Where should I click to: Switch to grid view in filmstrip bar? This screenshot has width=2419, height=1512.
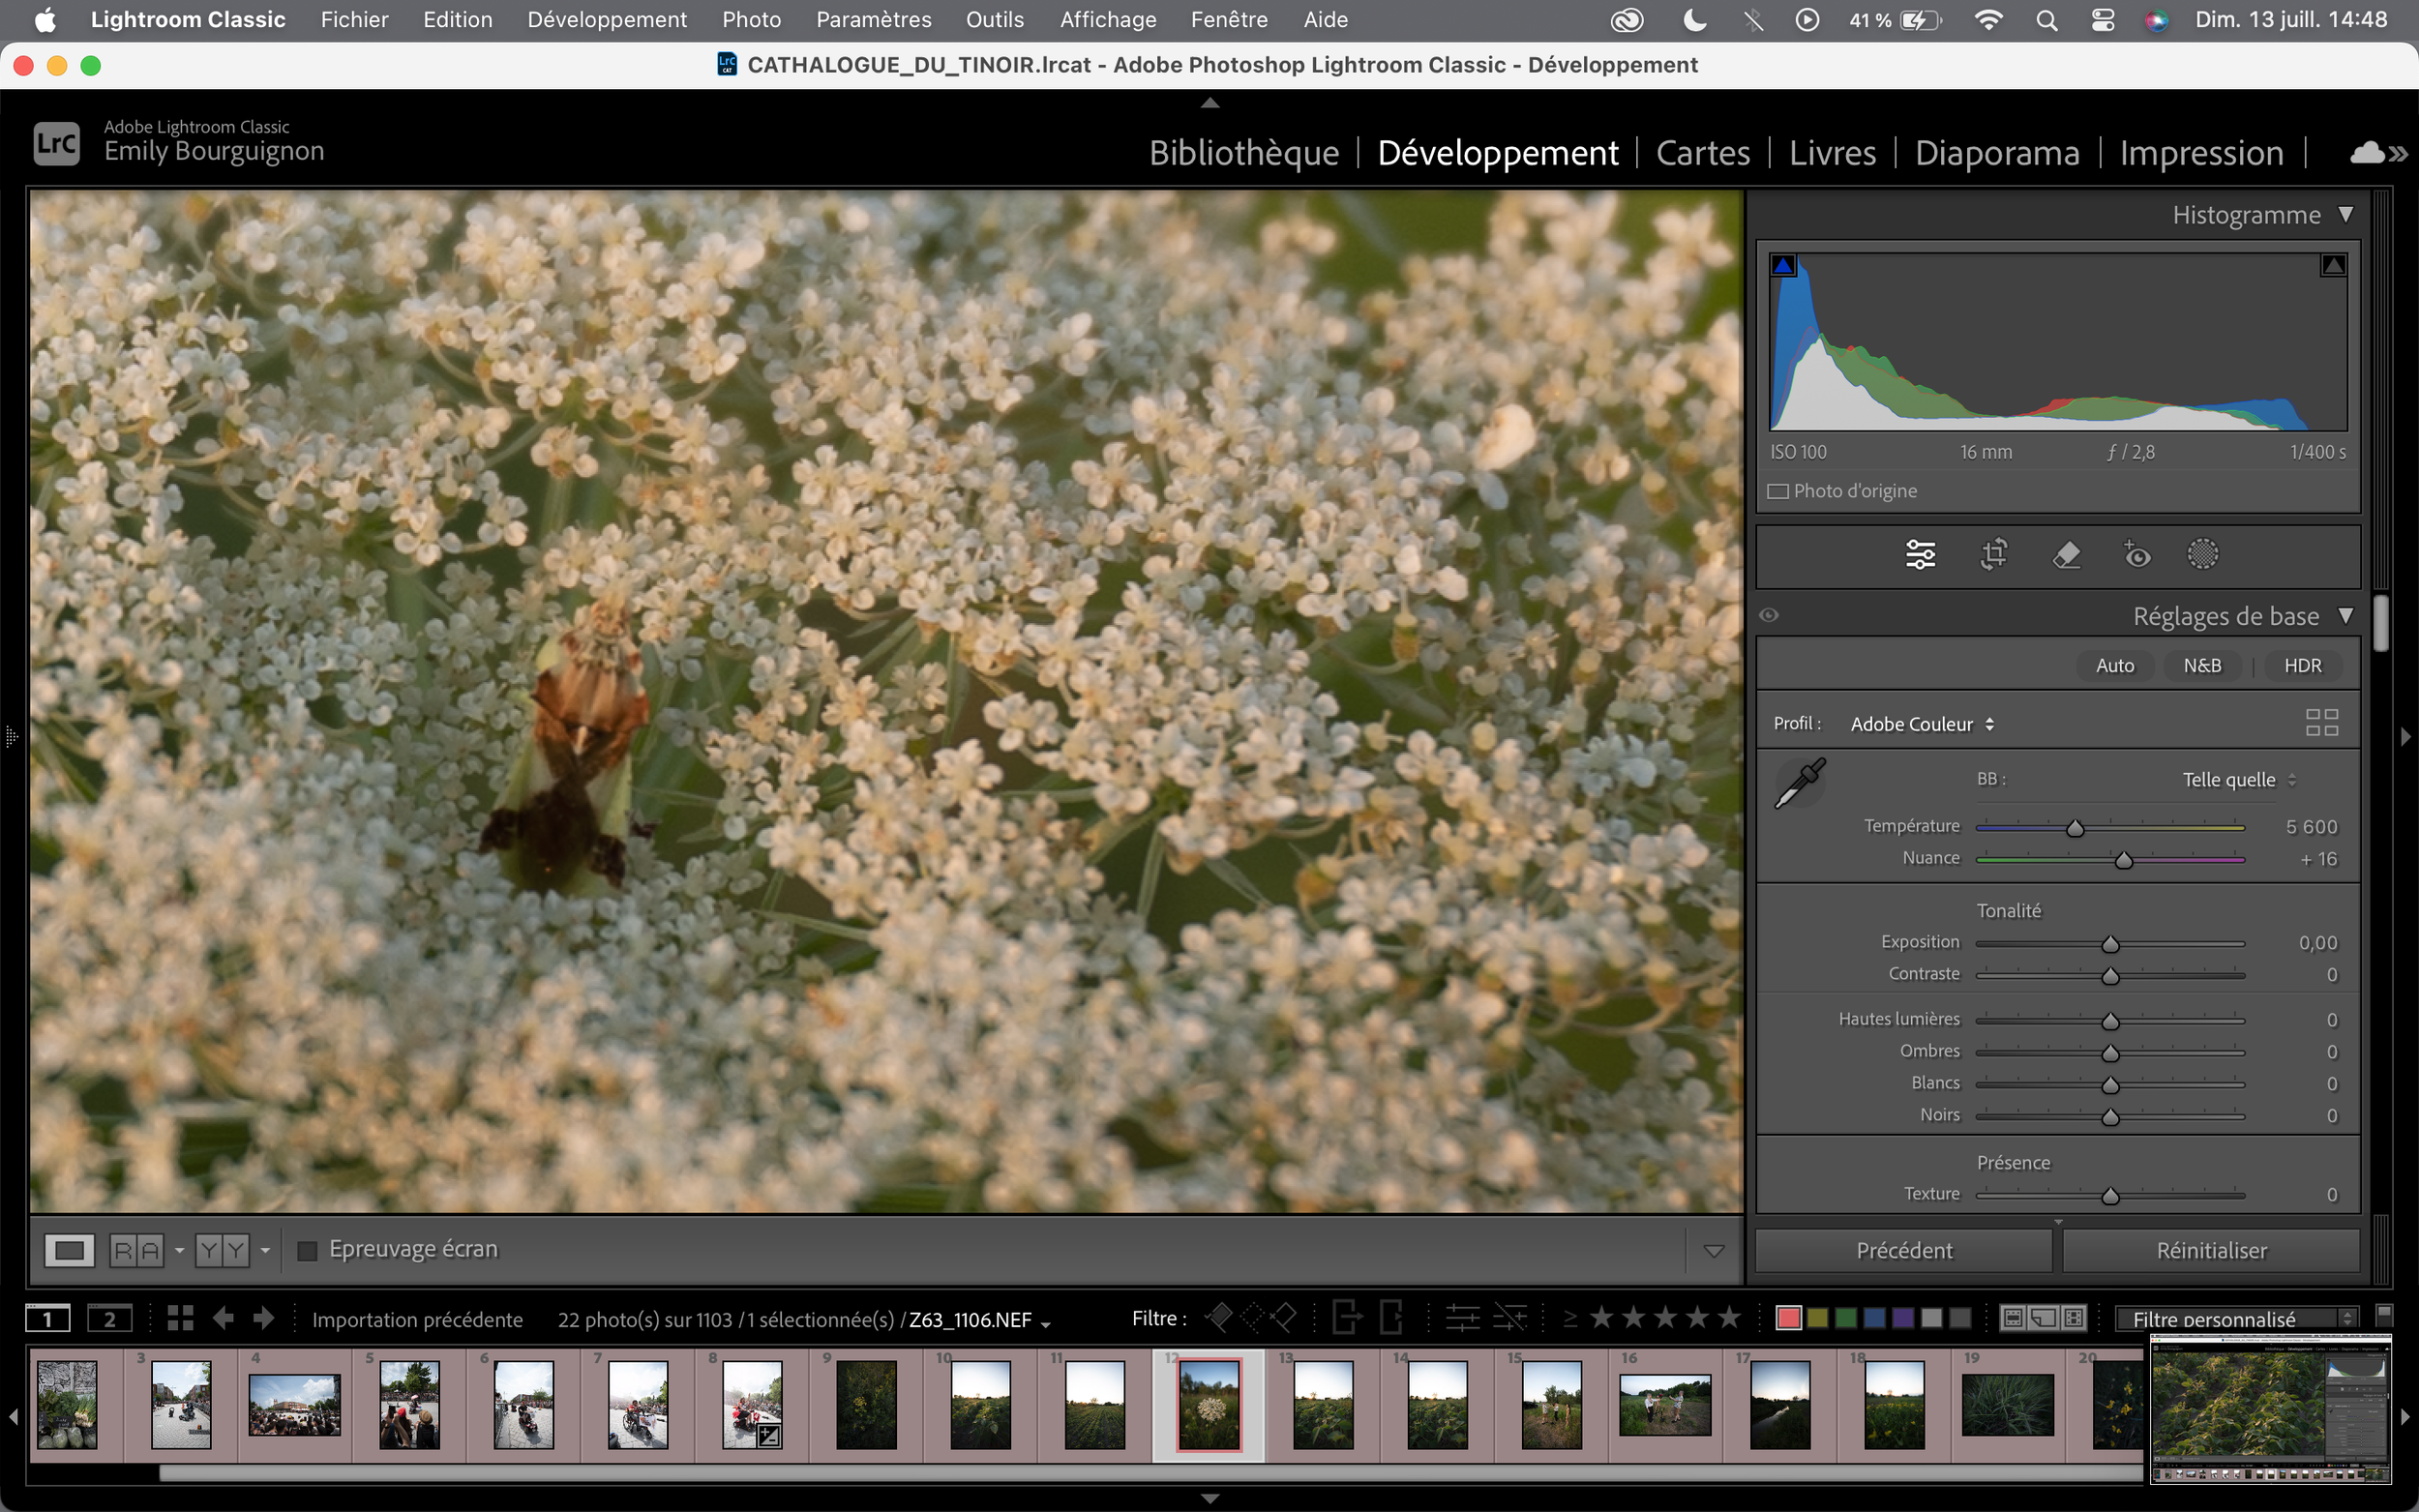(x=180, y=1318)
